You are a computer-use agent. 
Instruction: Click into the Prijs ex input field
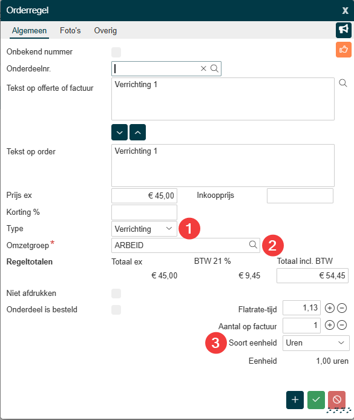click(144, 195)
